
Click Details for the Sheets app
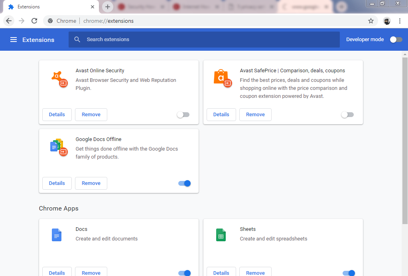[221, 272]
